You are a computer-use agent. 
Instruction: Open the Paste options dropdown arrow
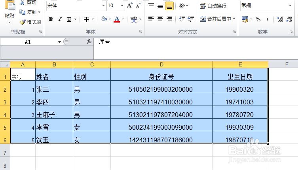9,23
